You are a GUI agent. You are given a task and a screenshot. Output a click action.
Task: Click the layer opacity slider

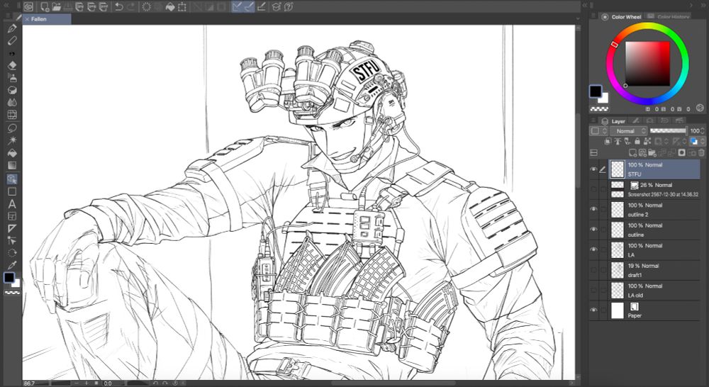[x=667, y=130]
